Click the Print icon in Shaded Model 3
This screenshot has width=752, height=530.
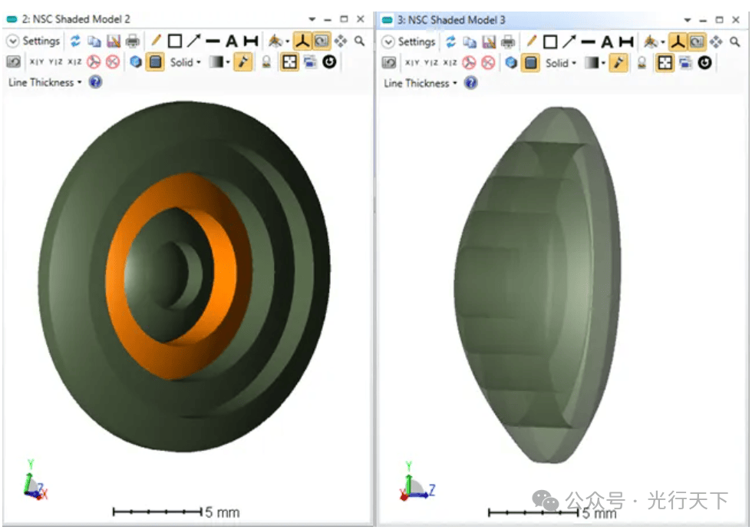[510, 41]
